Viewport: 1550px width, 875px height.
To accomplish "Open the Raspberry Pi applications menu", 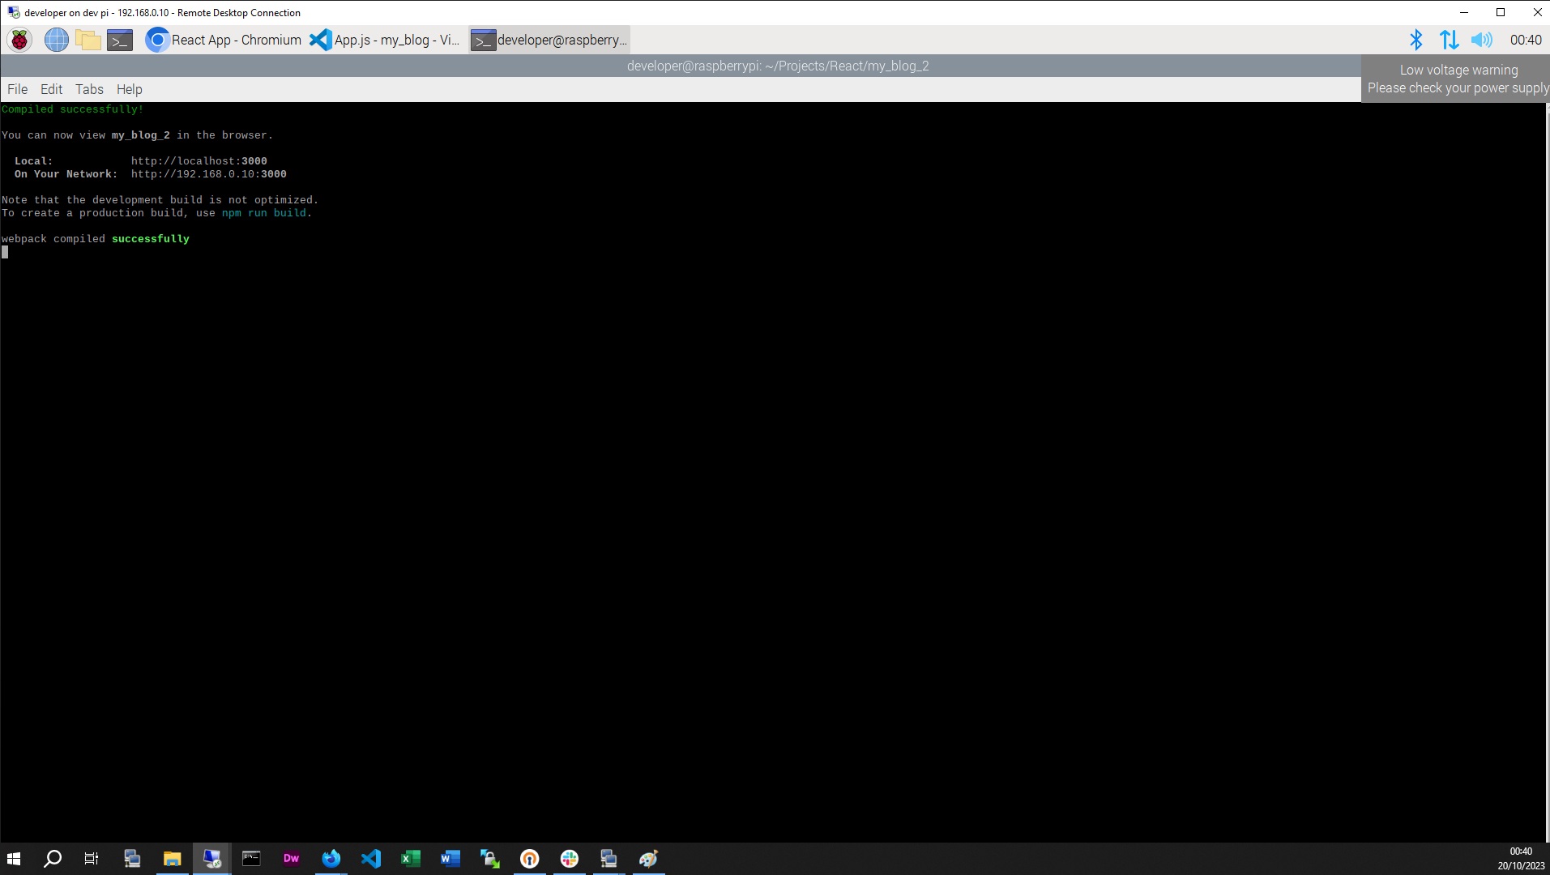I will (19, 40).
